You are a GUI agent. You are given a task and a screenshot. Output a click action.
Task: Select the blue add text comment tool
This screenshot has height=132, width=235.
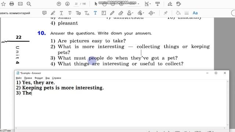[x=95, y=13]
